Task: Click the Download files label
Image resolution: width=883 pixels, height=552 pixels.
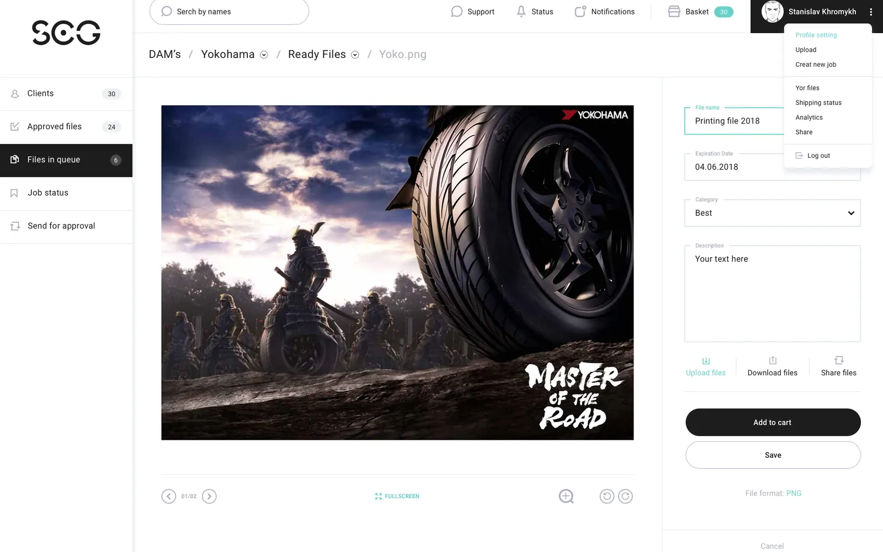Action: tap(773, 373)
